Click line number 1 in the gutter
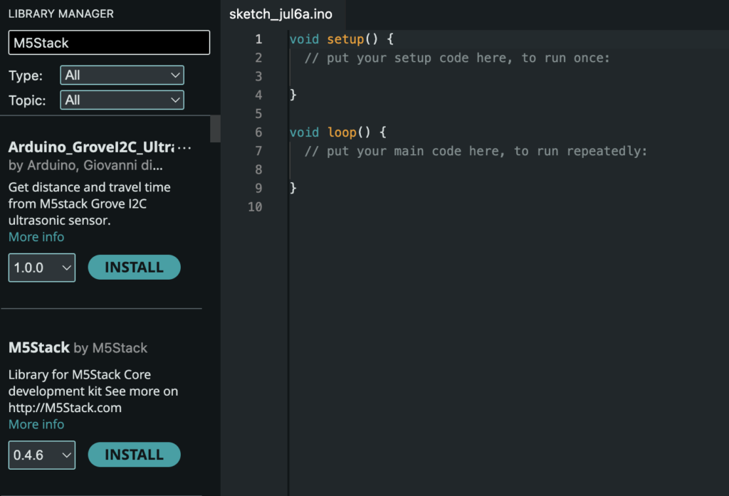The width and height of the screenshot is (729, 496). pos(258,40)
